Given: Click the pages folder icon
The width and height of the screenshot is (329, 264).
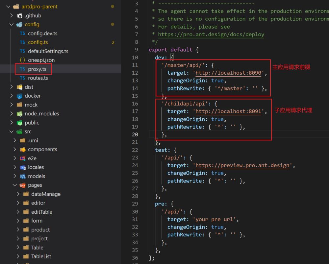Looking at the screenshot, I should [x=22, y=185].
